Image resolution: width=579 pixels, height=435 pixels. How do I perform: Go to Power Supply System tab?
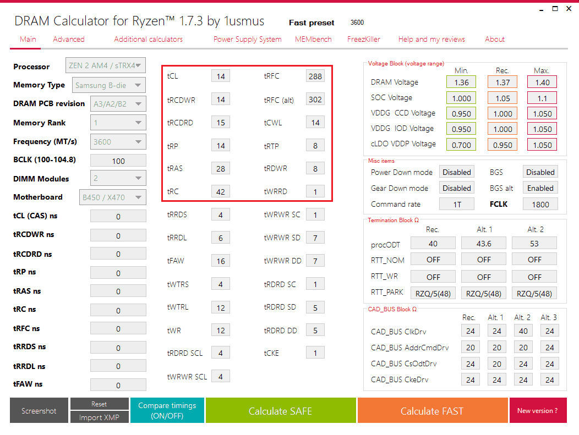[247, 39]
